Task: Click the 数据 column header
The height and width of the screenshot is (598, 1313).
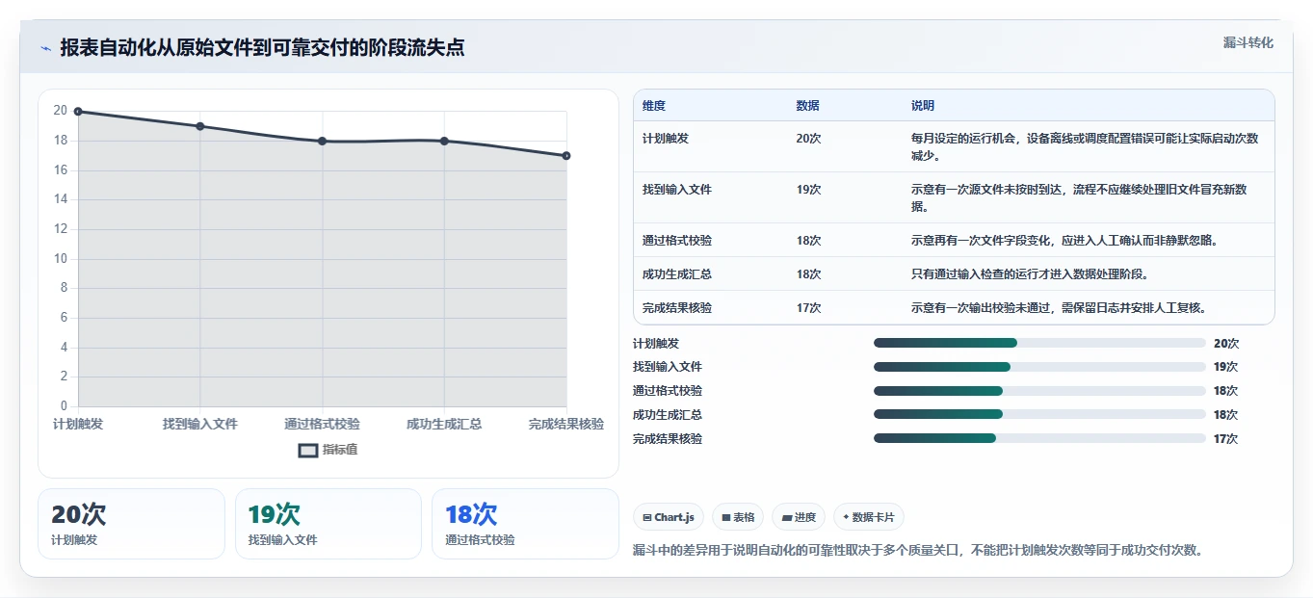Action: [808, 106]
